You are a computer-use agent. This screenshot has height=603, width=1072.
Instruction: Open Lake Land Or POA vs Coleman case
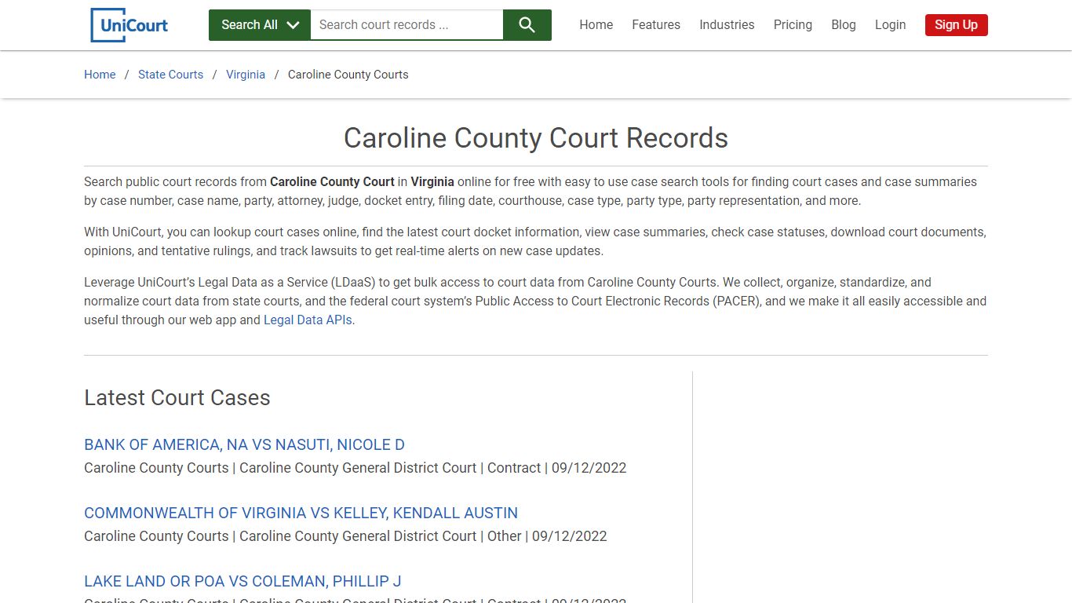pos(242,581)
